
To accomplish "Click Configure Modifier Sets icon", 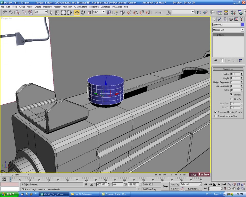I will pyautogui.click(x=241, y=60).
